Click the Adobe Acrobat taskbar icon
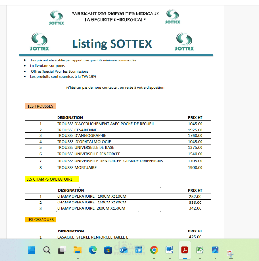 coord(185,250)
